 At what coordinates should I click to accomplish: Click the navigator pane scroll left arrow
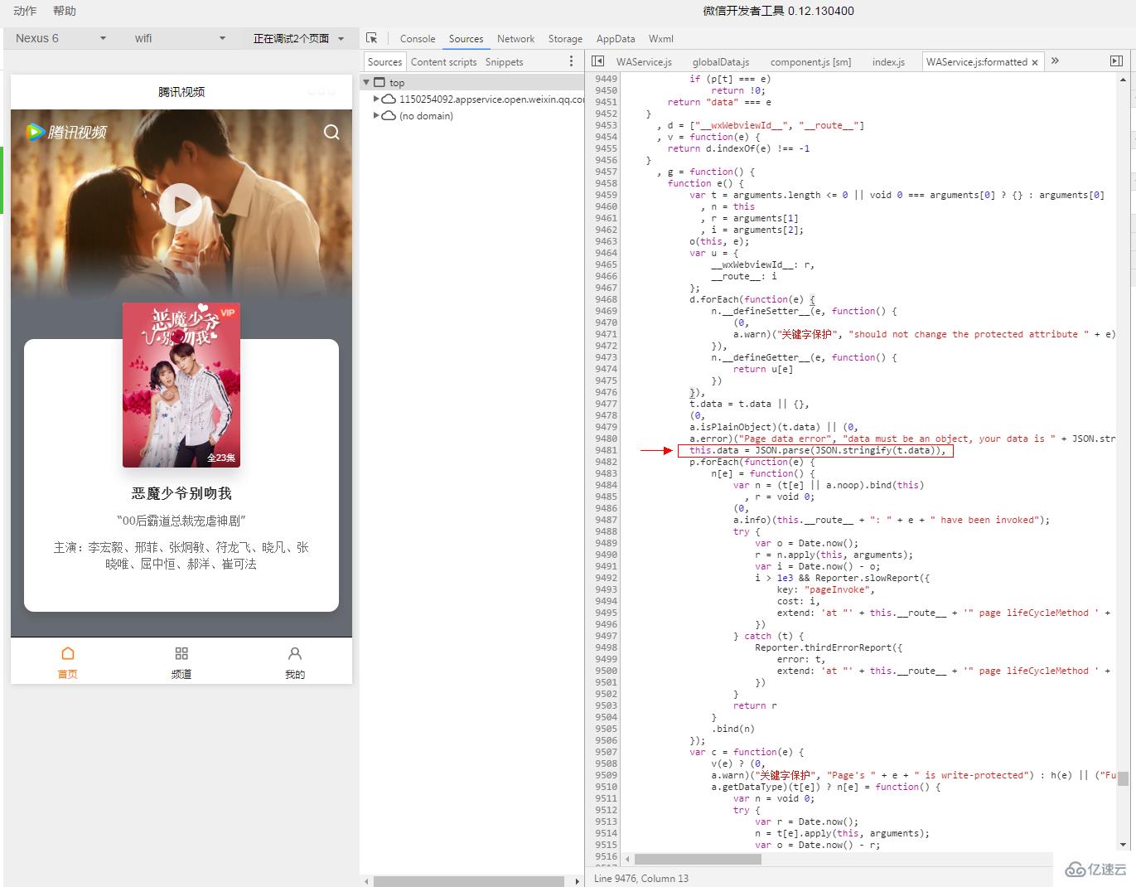(x=367, y=881)
